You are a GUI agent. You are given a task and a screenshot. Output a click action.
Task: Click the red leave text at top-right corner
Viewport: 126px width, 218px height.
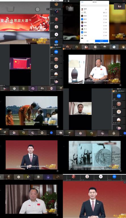[x=124, y=1]
